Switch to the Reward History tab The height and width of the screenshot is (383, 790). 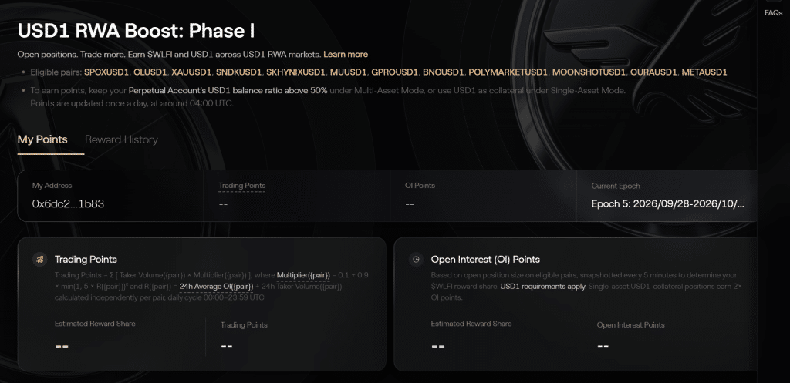coord(121,139)
